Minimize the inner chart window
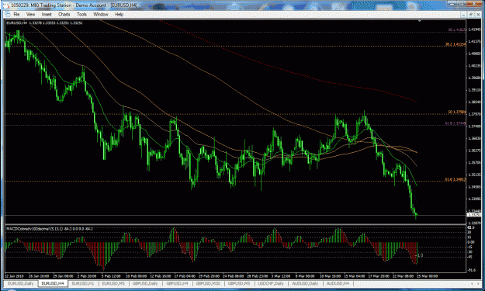 (463, 14)
